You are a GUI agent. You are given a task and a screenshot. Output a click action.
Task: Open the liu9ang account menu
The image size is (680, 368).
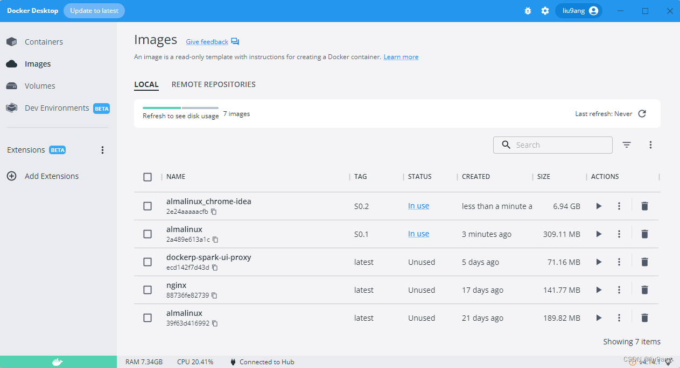tap(579, 11)
